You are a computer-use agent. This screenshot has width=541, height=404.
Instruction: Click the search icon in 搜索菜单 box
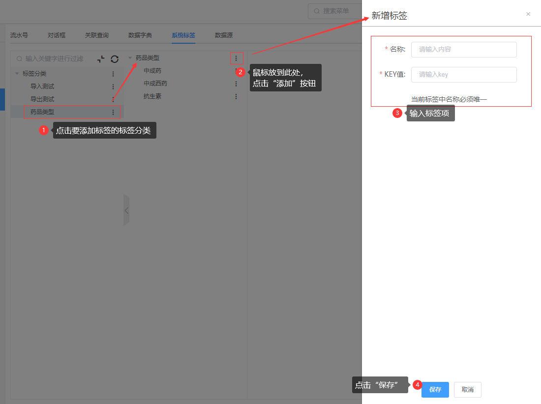pos(316,11)
